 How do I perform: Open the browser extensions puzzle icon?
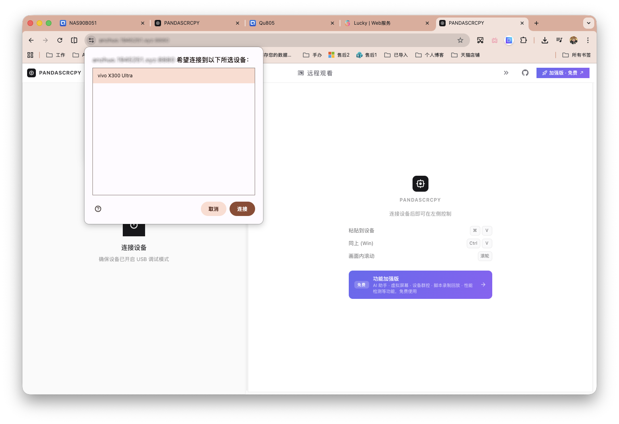pos(523,40)
